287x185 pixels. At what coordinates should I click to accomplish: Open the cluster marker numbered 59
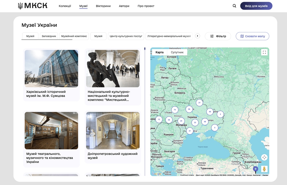click(189, 109)
